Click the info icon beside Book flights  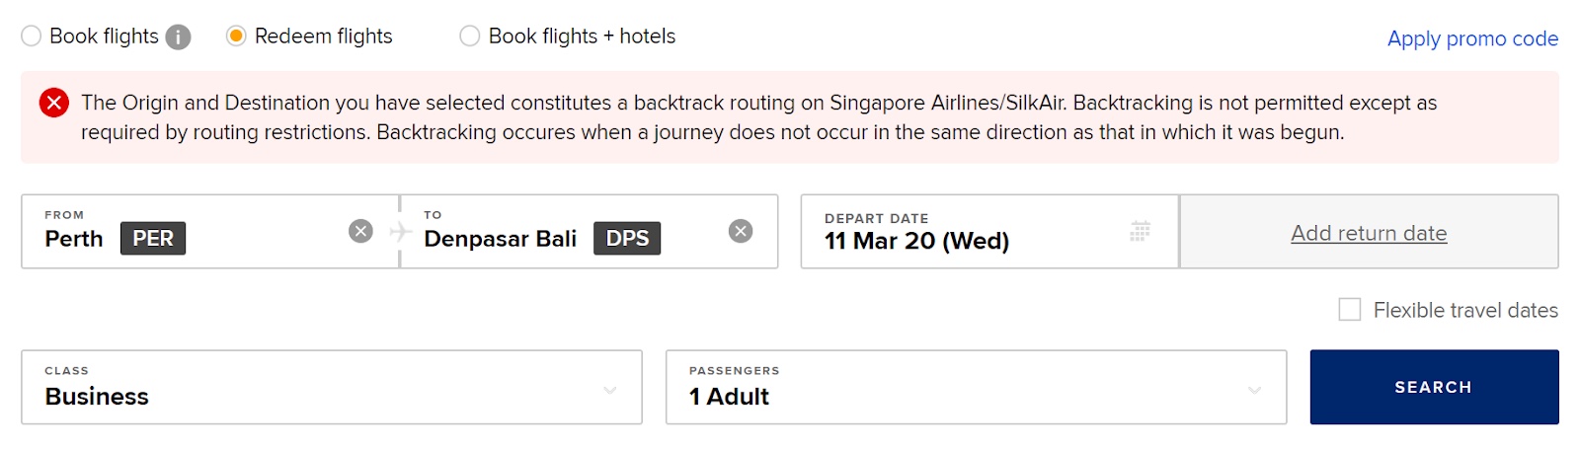tap(178, 37)
